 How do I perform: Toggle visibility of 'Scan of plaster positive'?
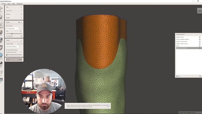[200, 39]
